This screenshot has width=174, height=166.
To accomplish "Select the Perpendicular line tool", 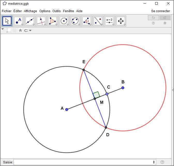I will tap(41, 21).
